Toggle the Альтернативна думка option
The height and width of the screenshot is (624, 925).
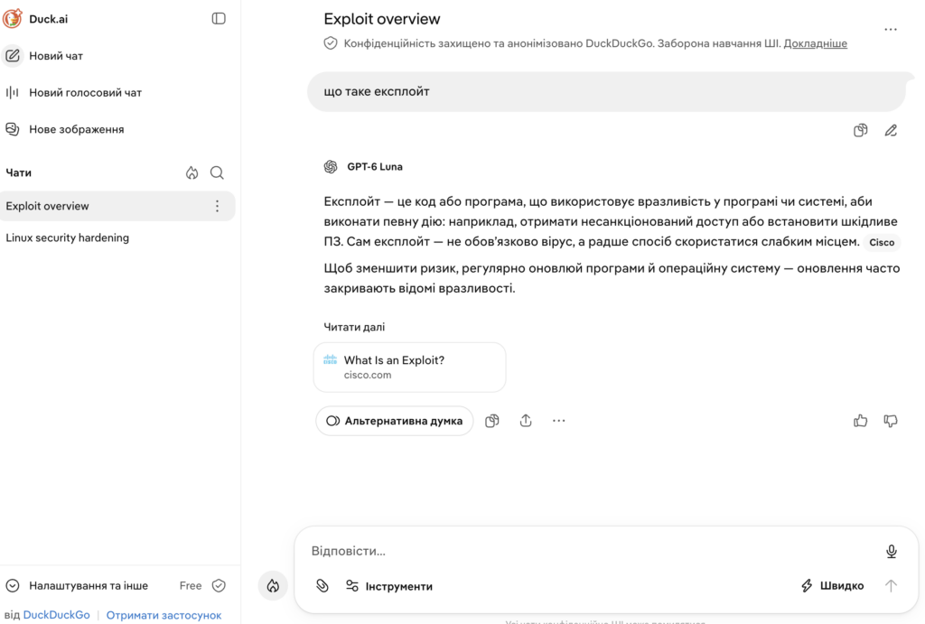(x=395, y=421)
